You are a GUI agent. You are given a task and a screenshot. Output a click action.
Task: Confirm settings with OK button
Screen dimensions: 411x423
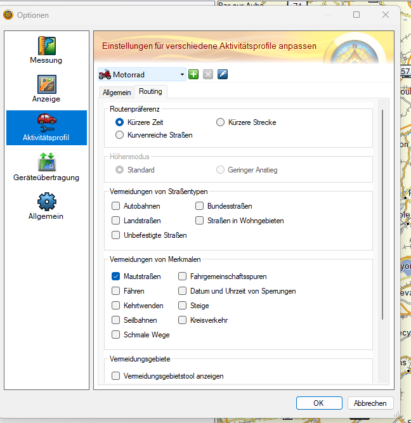click(318, 403)
